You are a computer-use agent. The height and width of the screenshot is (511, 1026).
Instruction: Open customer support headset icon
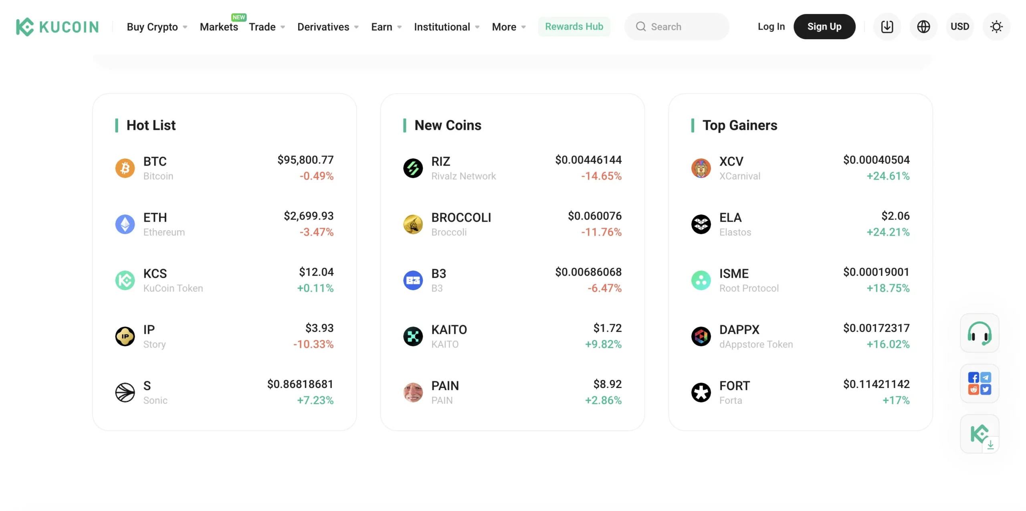980,333
